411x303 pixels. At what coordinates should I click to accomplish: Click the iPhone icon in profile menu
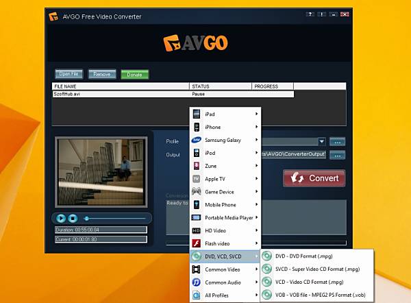click(197, 127)
